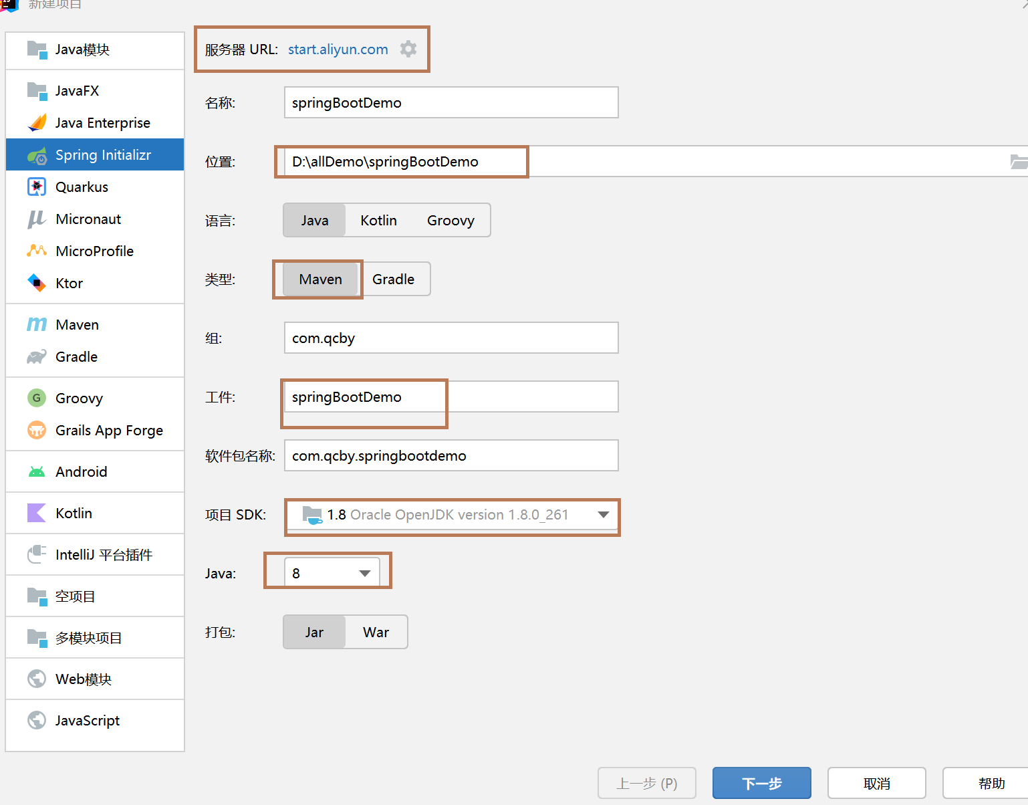
Task: Select Groovy language option
Action: (451, 221)
